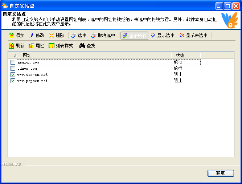Maximize the 自定义站点 window
Image resolution: width=242 pixels, height=184 pixels.
tap(227, 6)
